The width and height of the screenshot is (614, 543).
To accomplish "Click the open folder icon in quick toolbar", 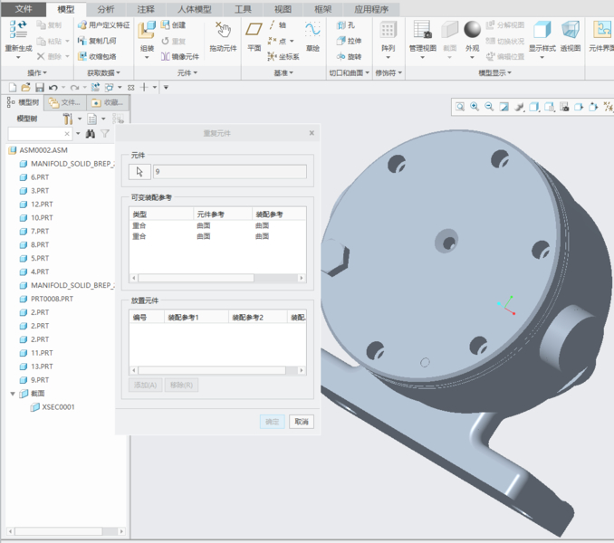I will tap(26, 87).
